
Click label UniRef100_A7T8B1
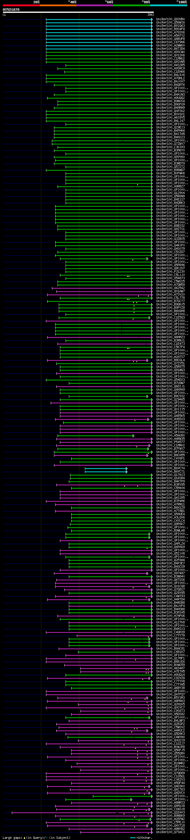click(170, 511)
